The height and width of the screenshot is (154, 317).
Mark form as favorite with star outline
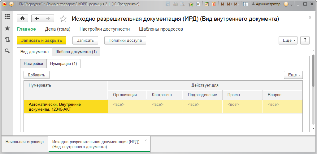[63, 19]
